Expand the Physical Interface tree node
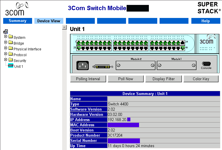Image resolution: width=222 pixels, height=150 pixels. pos(5,48)
